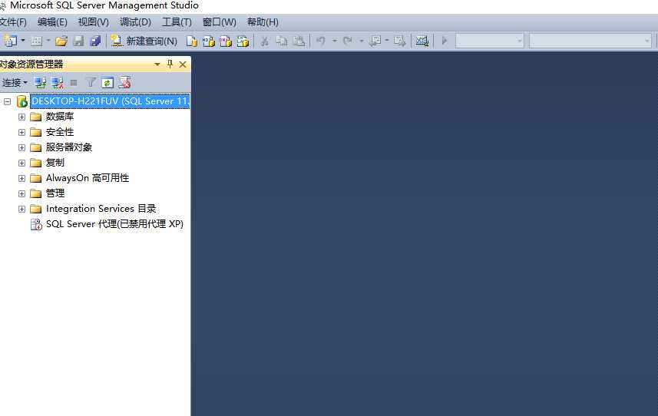Select the DESKTOP-H221FUV server tree node
Image resolution: width=658 pixels, height=416 pixels.
coord(110,101)
